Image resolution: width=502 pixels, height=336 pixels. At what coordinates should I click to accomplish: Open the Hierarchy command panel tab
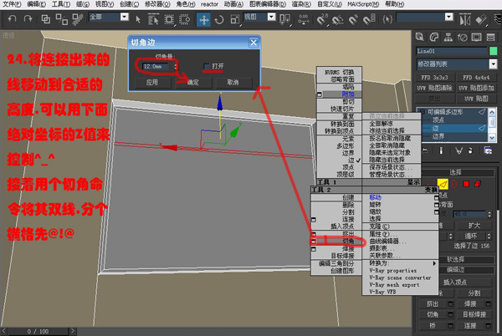448,38
